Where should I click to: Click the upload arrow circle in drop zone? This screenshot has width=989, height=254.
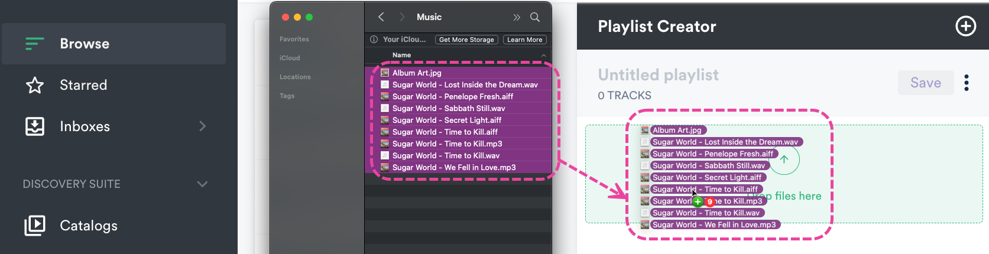coord(784,159)
